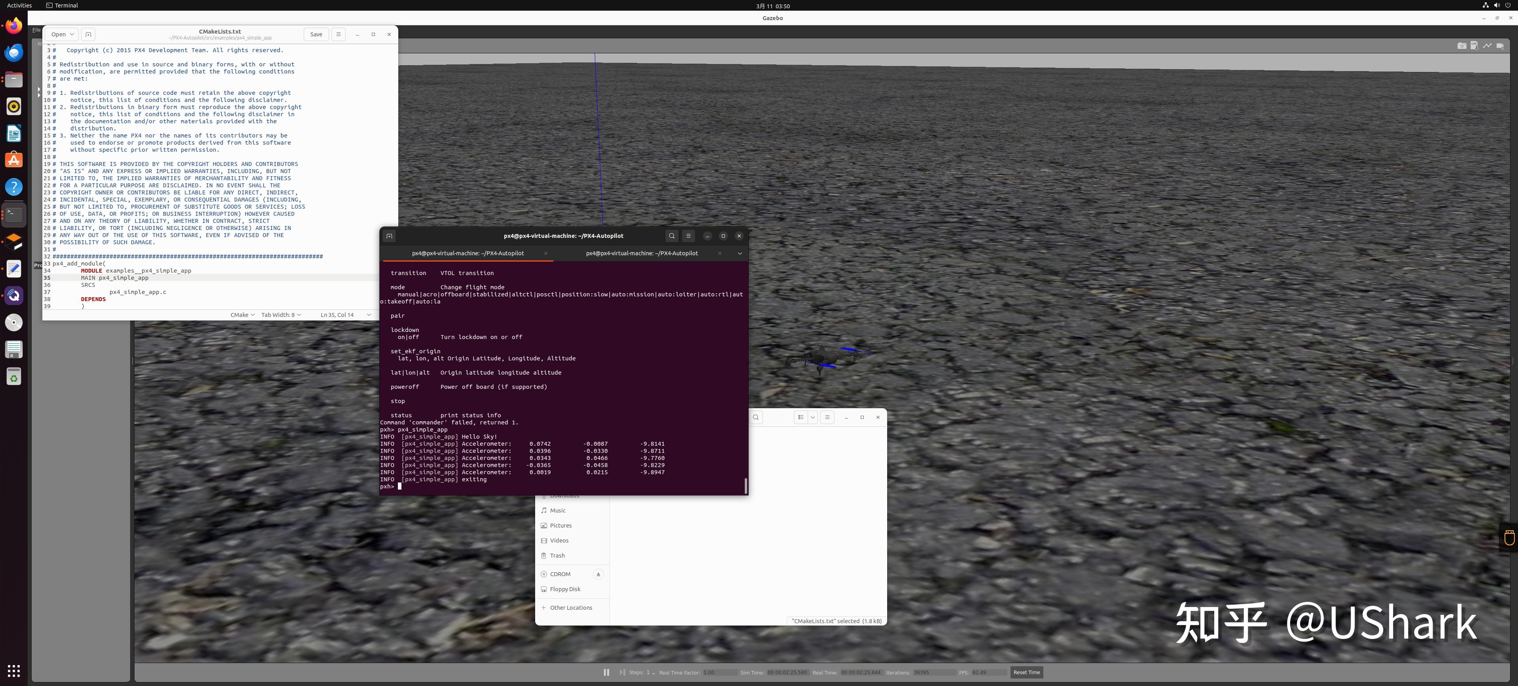The height and width of the screenshot is (686, 1518).
Task: Take a Gazebo screenshot with camera icon
Action: pos(1461,45)
